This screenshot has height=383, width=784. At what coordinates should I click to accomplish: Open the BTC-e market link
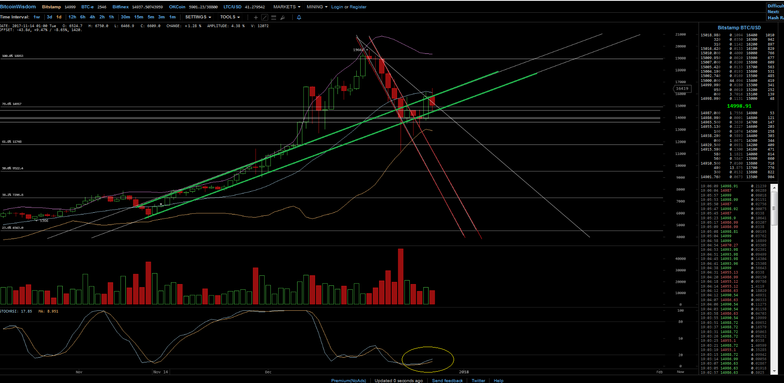click(88, 7)
